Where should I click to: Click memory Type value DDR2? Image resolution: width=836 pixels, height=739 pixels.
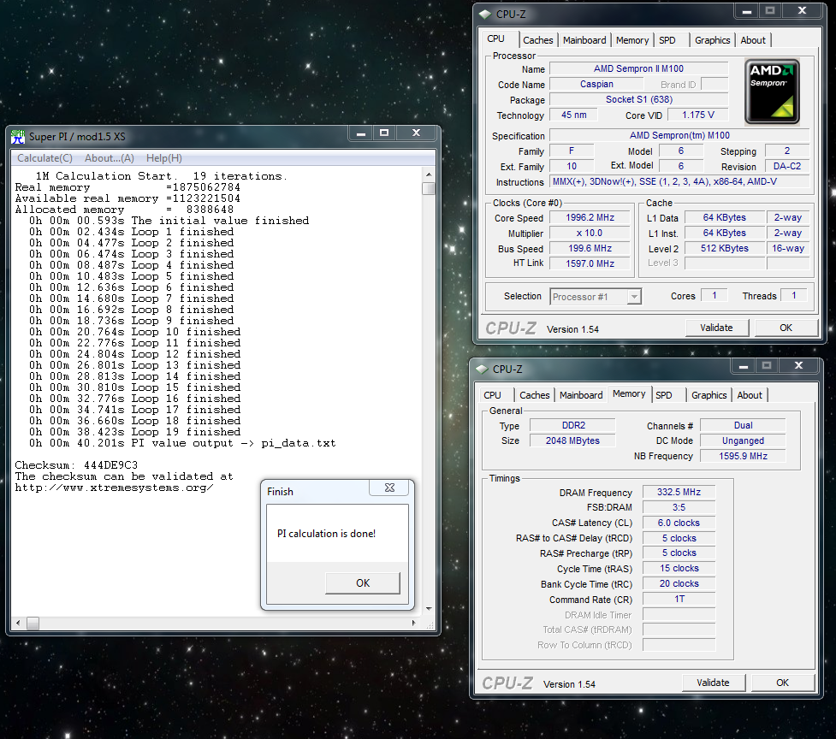(x=572, y=426)
